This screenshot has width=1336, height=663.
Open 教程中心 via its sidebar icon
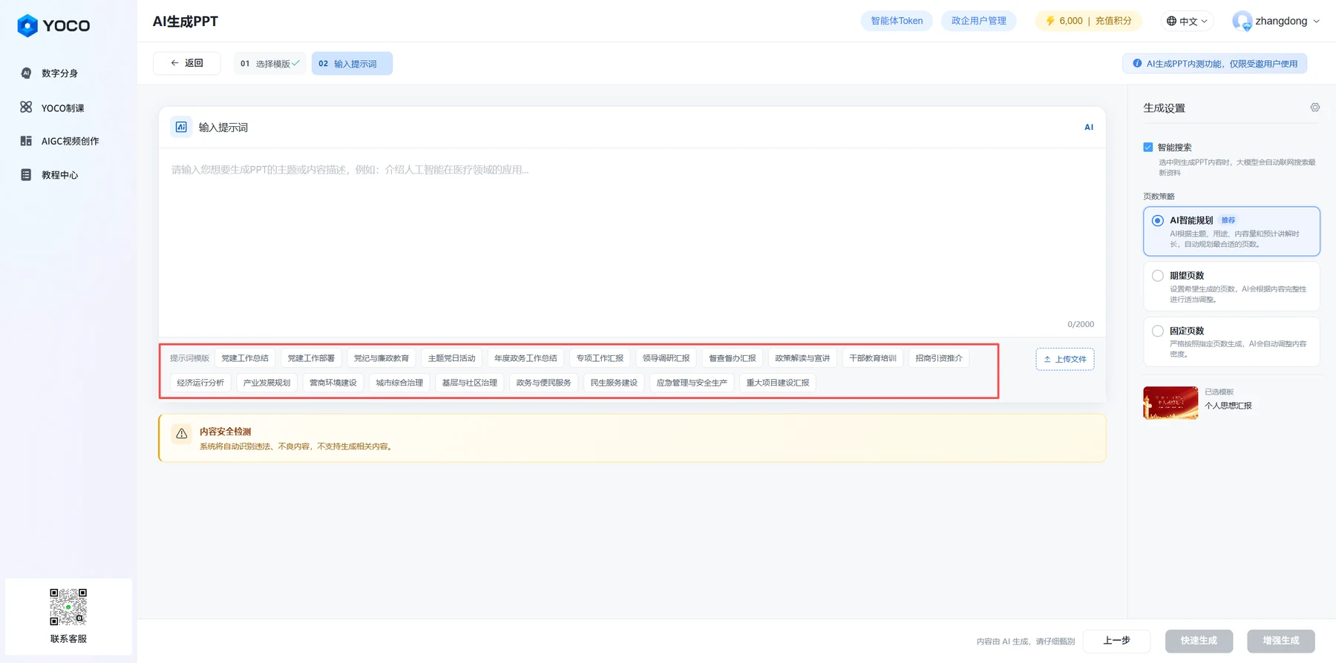pyautogui.click(x=26, y=175)
